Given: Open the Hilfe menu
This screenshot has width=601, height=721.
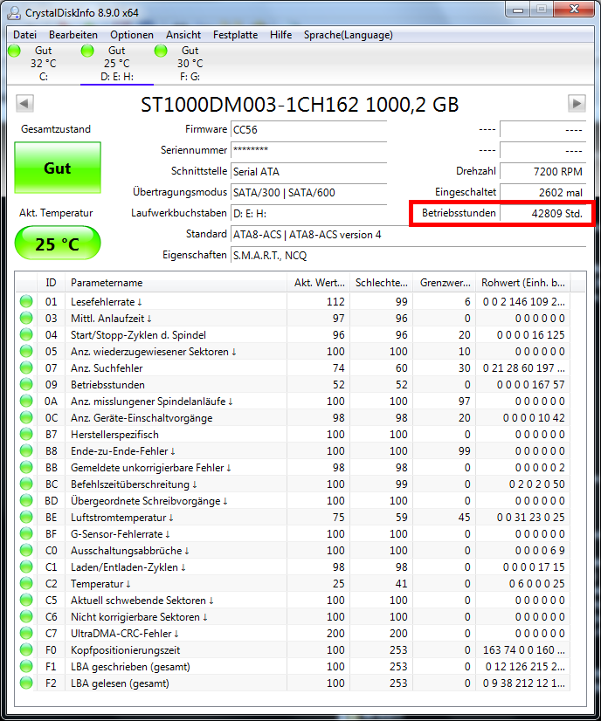Looking at the screenshot, I should coord(280,35).
